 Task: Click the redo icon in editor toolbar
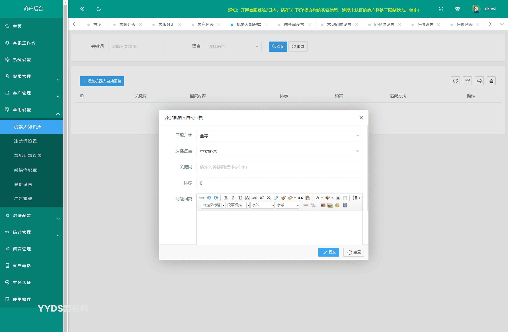216,198
